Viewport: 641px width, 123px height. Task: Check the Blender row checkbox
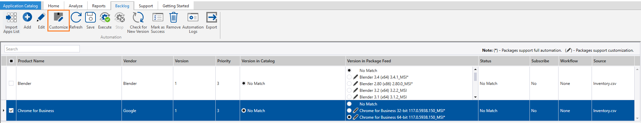11,83
